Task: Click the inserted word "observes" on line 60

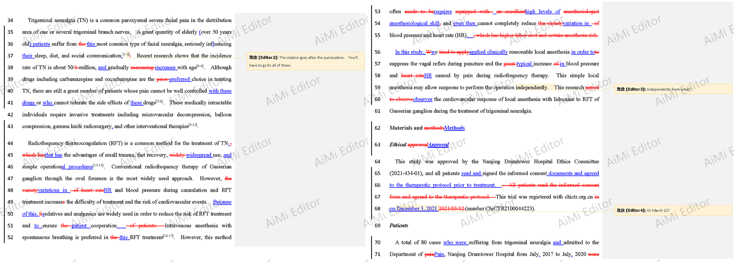Action: [423, 99]
